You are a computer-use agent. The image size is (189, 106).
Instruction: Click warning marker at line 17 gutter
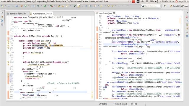tap(8, 41)
